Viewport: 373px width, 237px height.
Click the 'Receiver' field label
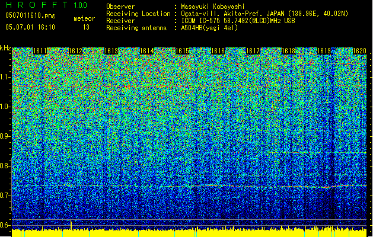(x=120, y=21)
